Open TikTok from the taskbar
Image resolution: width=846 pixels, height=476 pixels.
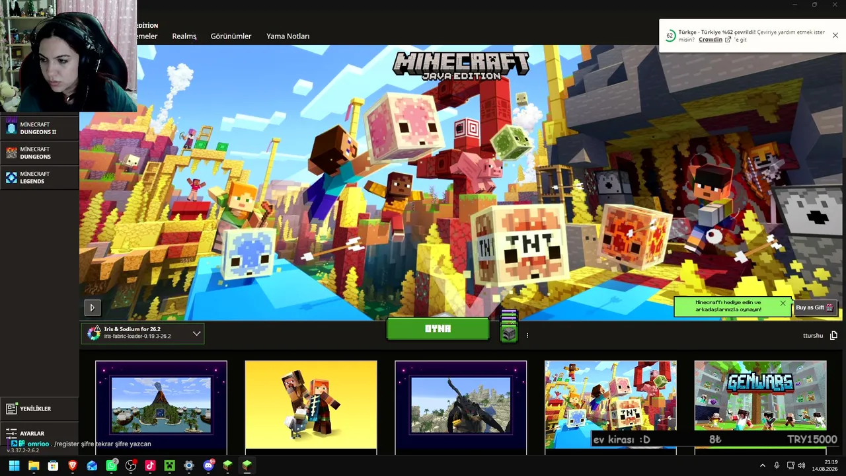(x=150, y=465)
